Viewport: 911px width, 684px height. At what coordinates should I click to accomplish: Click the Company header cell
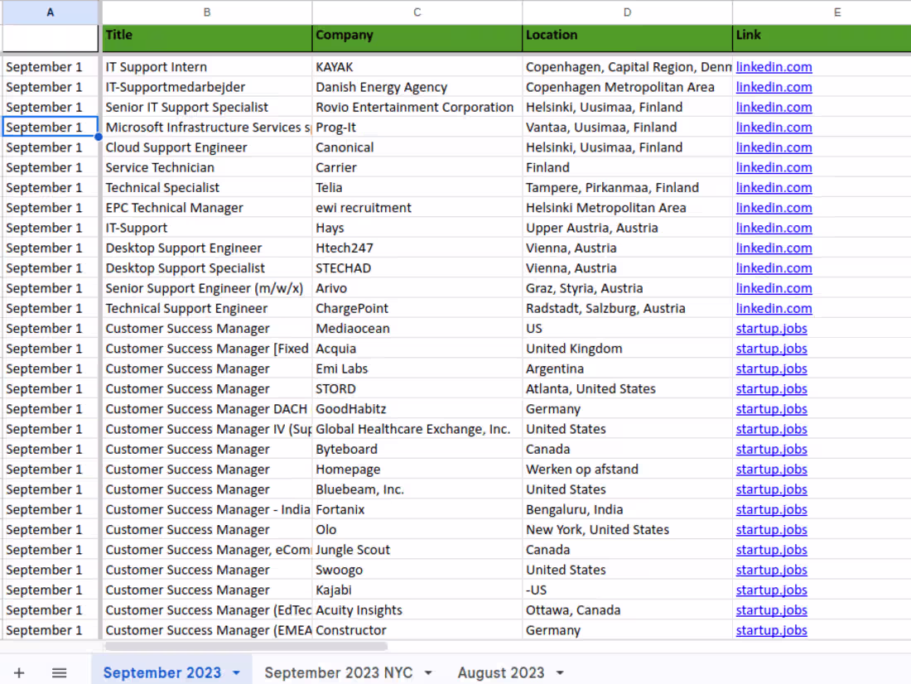[417, 38]
